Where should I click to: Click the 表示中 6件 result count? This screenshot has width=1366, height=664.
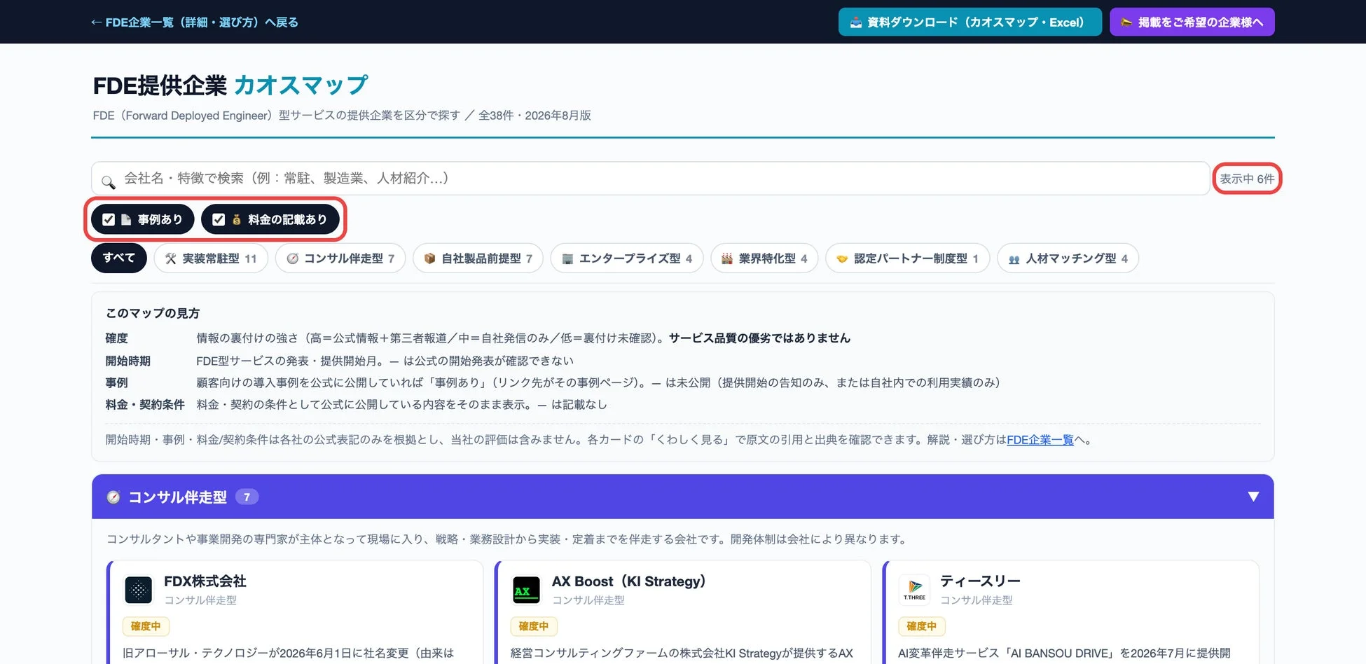(1247, 179)
